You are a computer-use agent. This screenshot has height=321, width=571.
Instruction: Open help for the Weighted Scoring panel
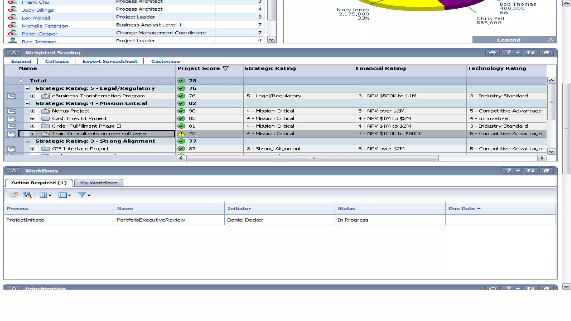508,53
